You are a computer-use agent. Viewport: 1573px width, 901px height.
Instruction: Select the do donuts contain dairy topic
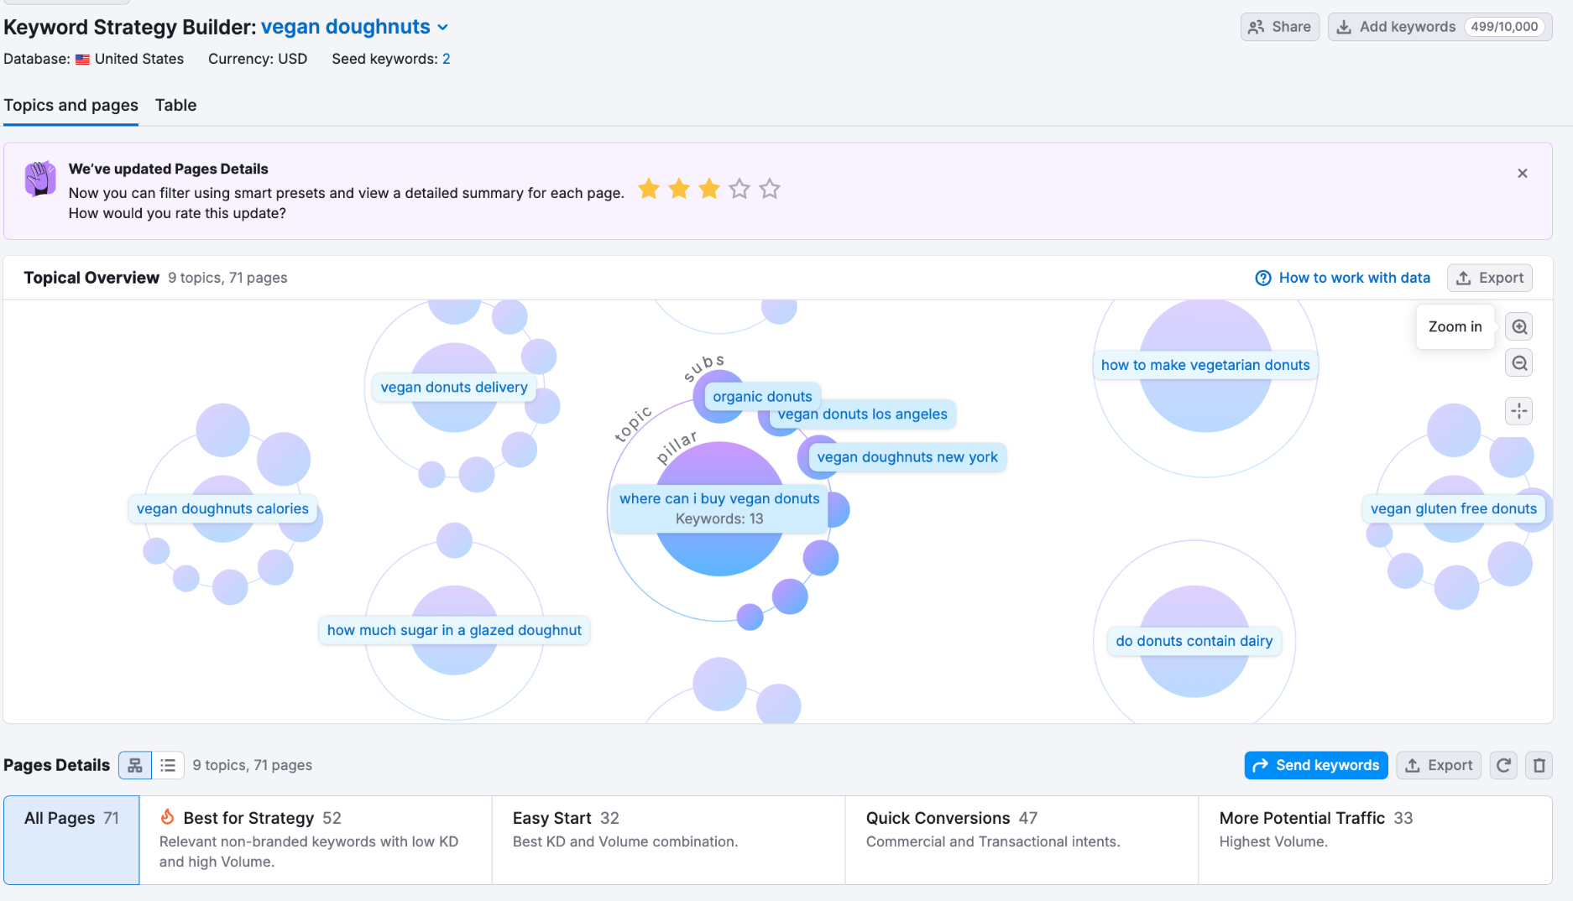click(x=1194, y=641)
